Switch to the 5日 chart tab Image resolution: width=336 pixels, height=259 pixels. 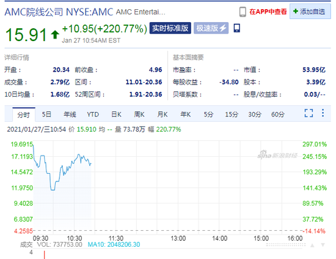pos(46,114)
